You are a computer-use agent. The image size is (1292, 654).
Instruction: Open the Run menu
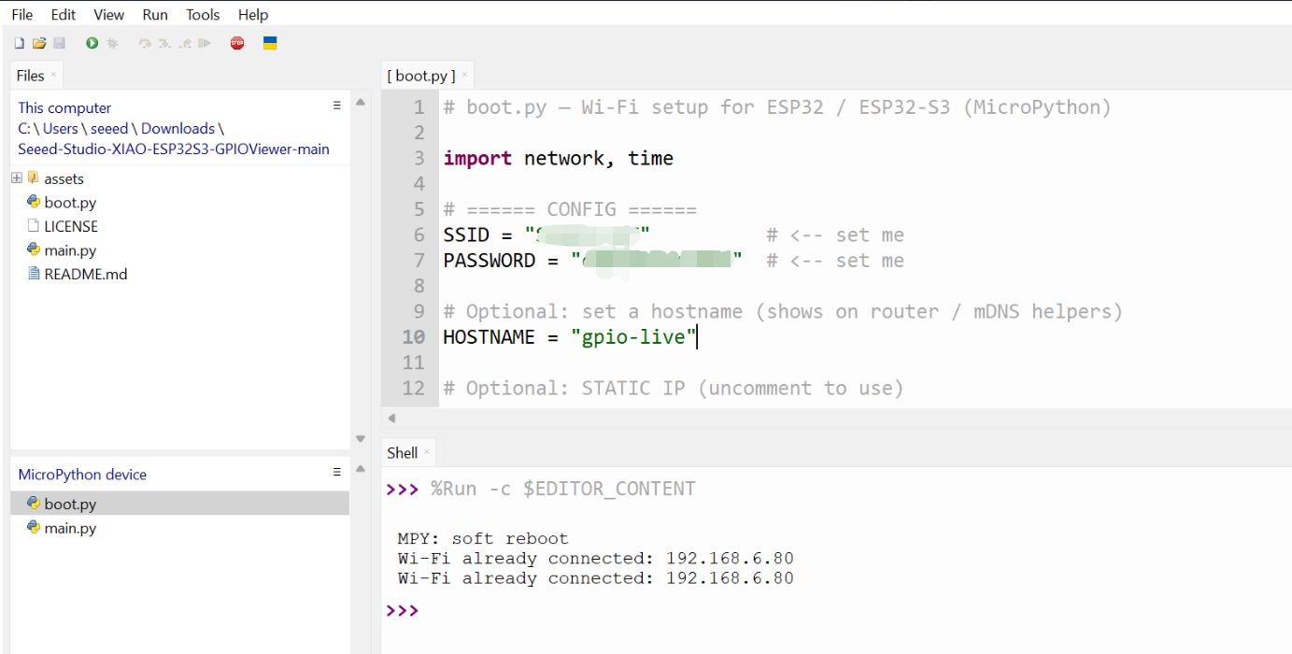(155, 14)
